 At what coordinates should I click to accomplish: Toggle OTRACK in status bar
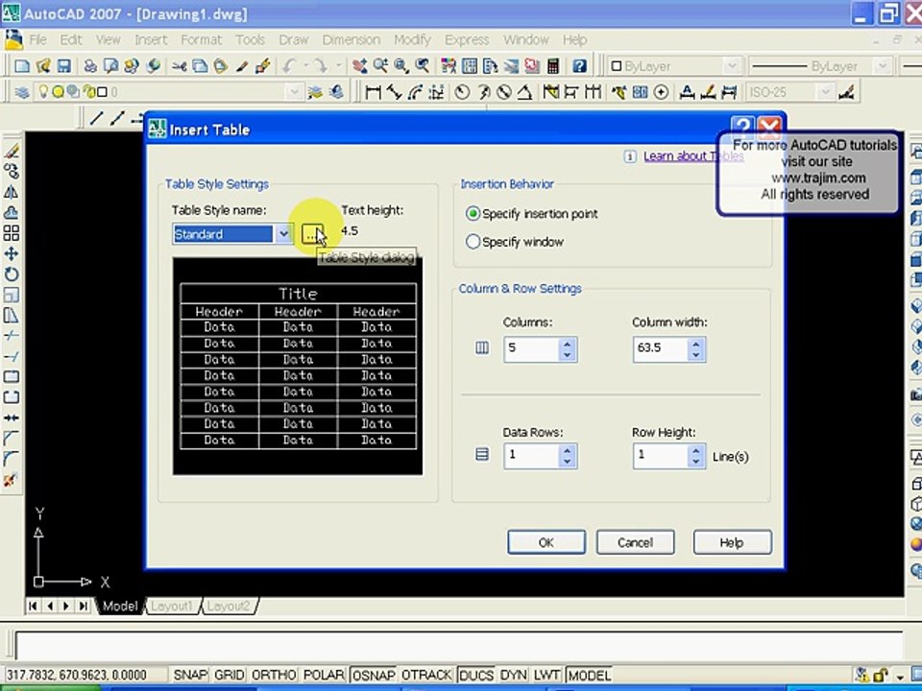click(426, 675)
